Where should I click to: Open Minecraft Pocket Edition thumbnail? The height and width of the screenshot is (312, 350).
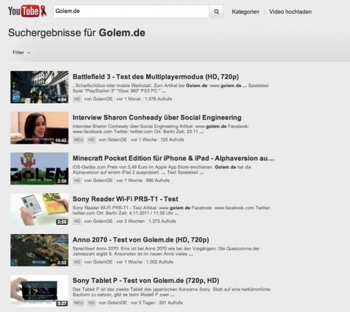coord(39,168)
